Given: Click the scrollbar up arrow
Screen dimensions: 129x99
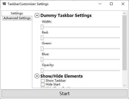Looking at the screenshot, I should tap(124, 13).
